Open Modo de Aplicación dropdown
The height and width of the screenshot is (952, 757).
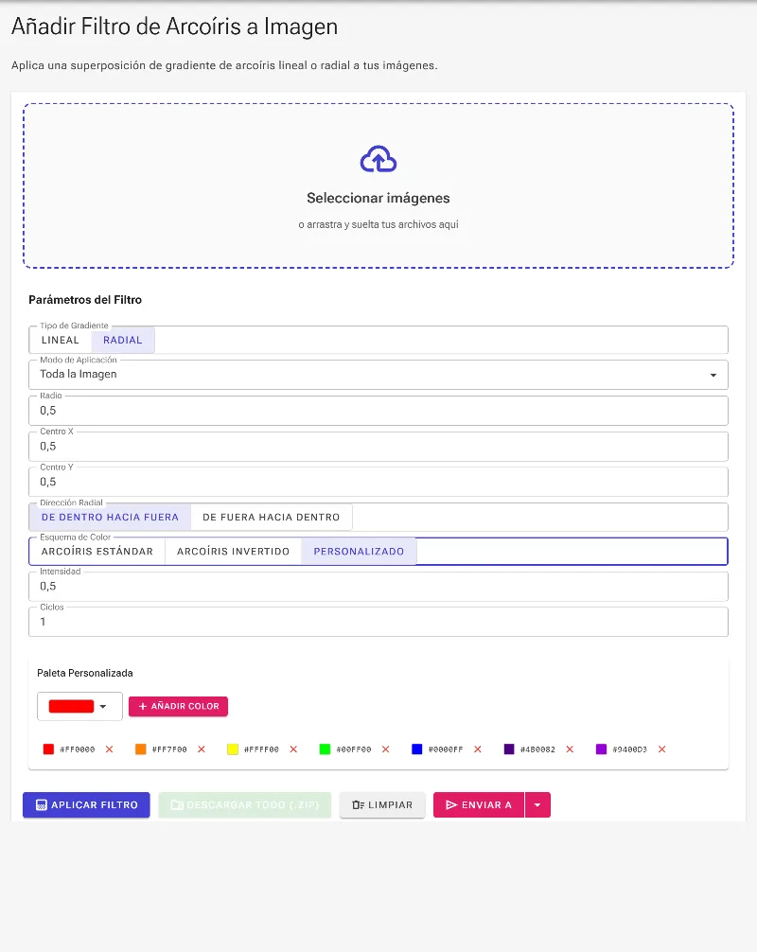378,375
